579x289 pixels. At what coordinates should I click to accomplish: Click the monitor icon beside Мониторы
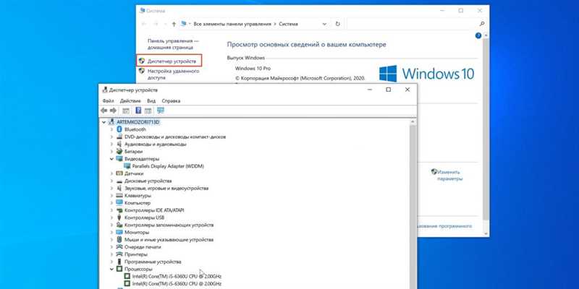[119, 233]
